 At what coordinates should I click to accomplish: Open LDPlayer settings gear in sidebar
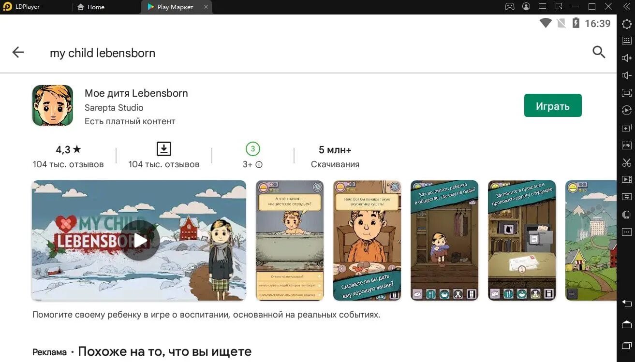pyautogui.click(x=626, y=24)
